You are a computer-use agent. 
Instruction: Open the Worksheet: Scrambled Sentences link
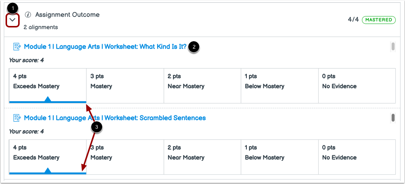(114, 118)
